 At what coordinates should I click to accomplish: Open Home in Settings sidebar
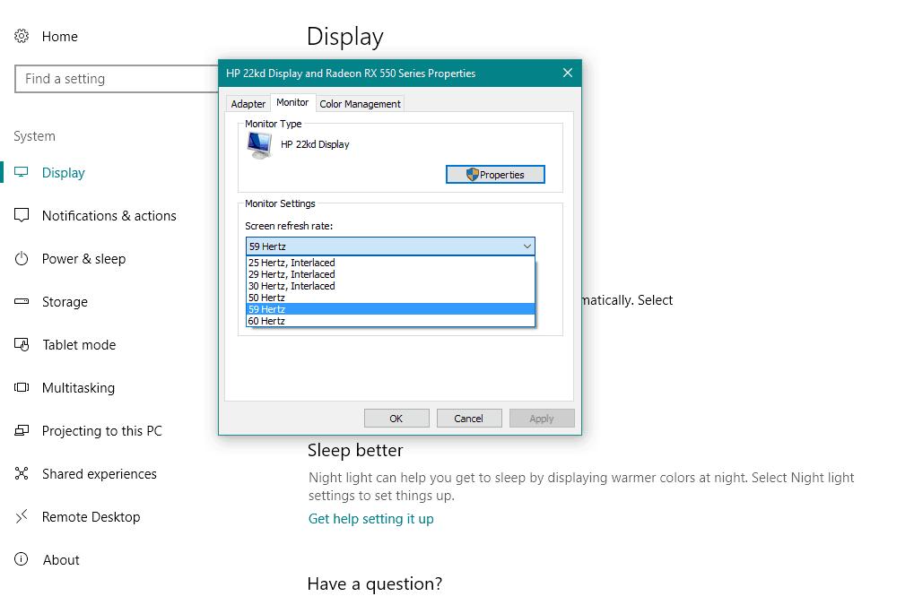click(59, 36)
